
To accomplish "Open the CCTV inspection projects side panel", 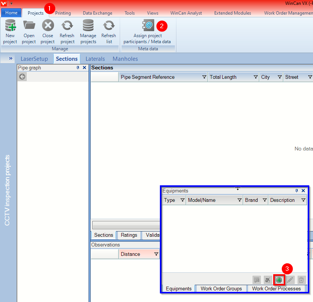I will tap(8, 190).
